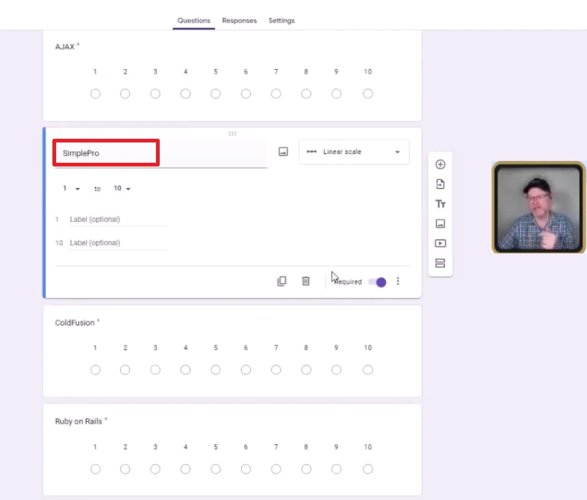The image size is (587, 500).
Task: Select rating 5 for ColdFusion
Action: pyautogui.click(x=216, y=370)
